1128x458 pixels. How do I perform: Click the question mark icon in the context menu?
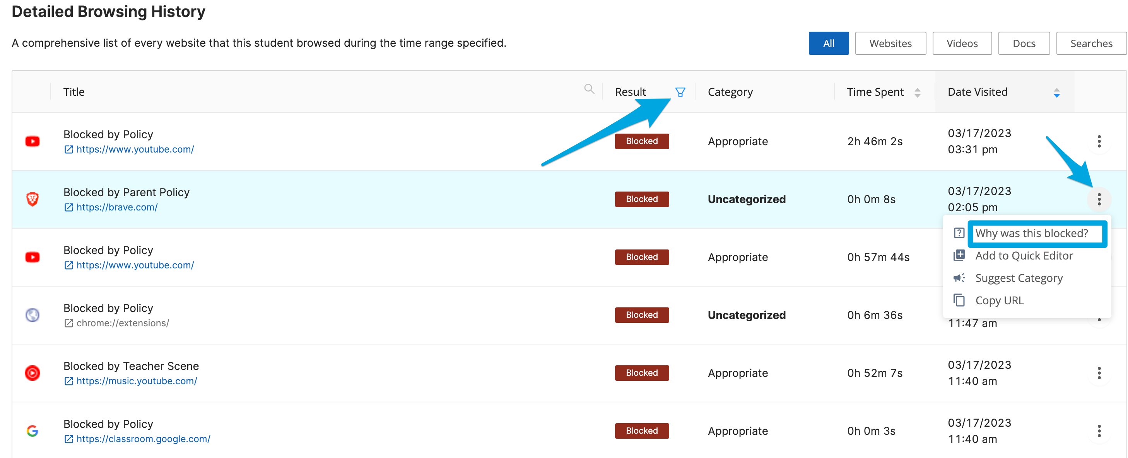[959, 233]
